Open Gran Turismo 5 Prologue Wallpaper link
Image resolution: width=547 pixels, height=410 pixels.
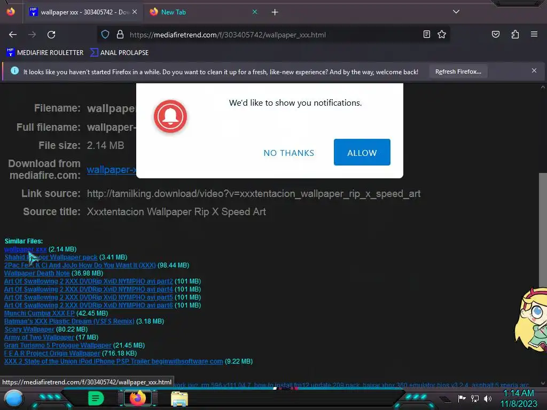click(x=58, y=345)
